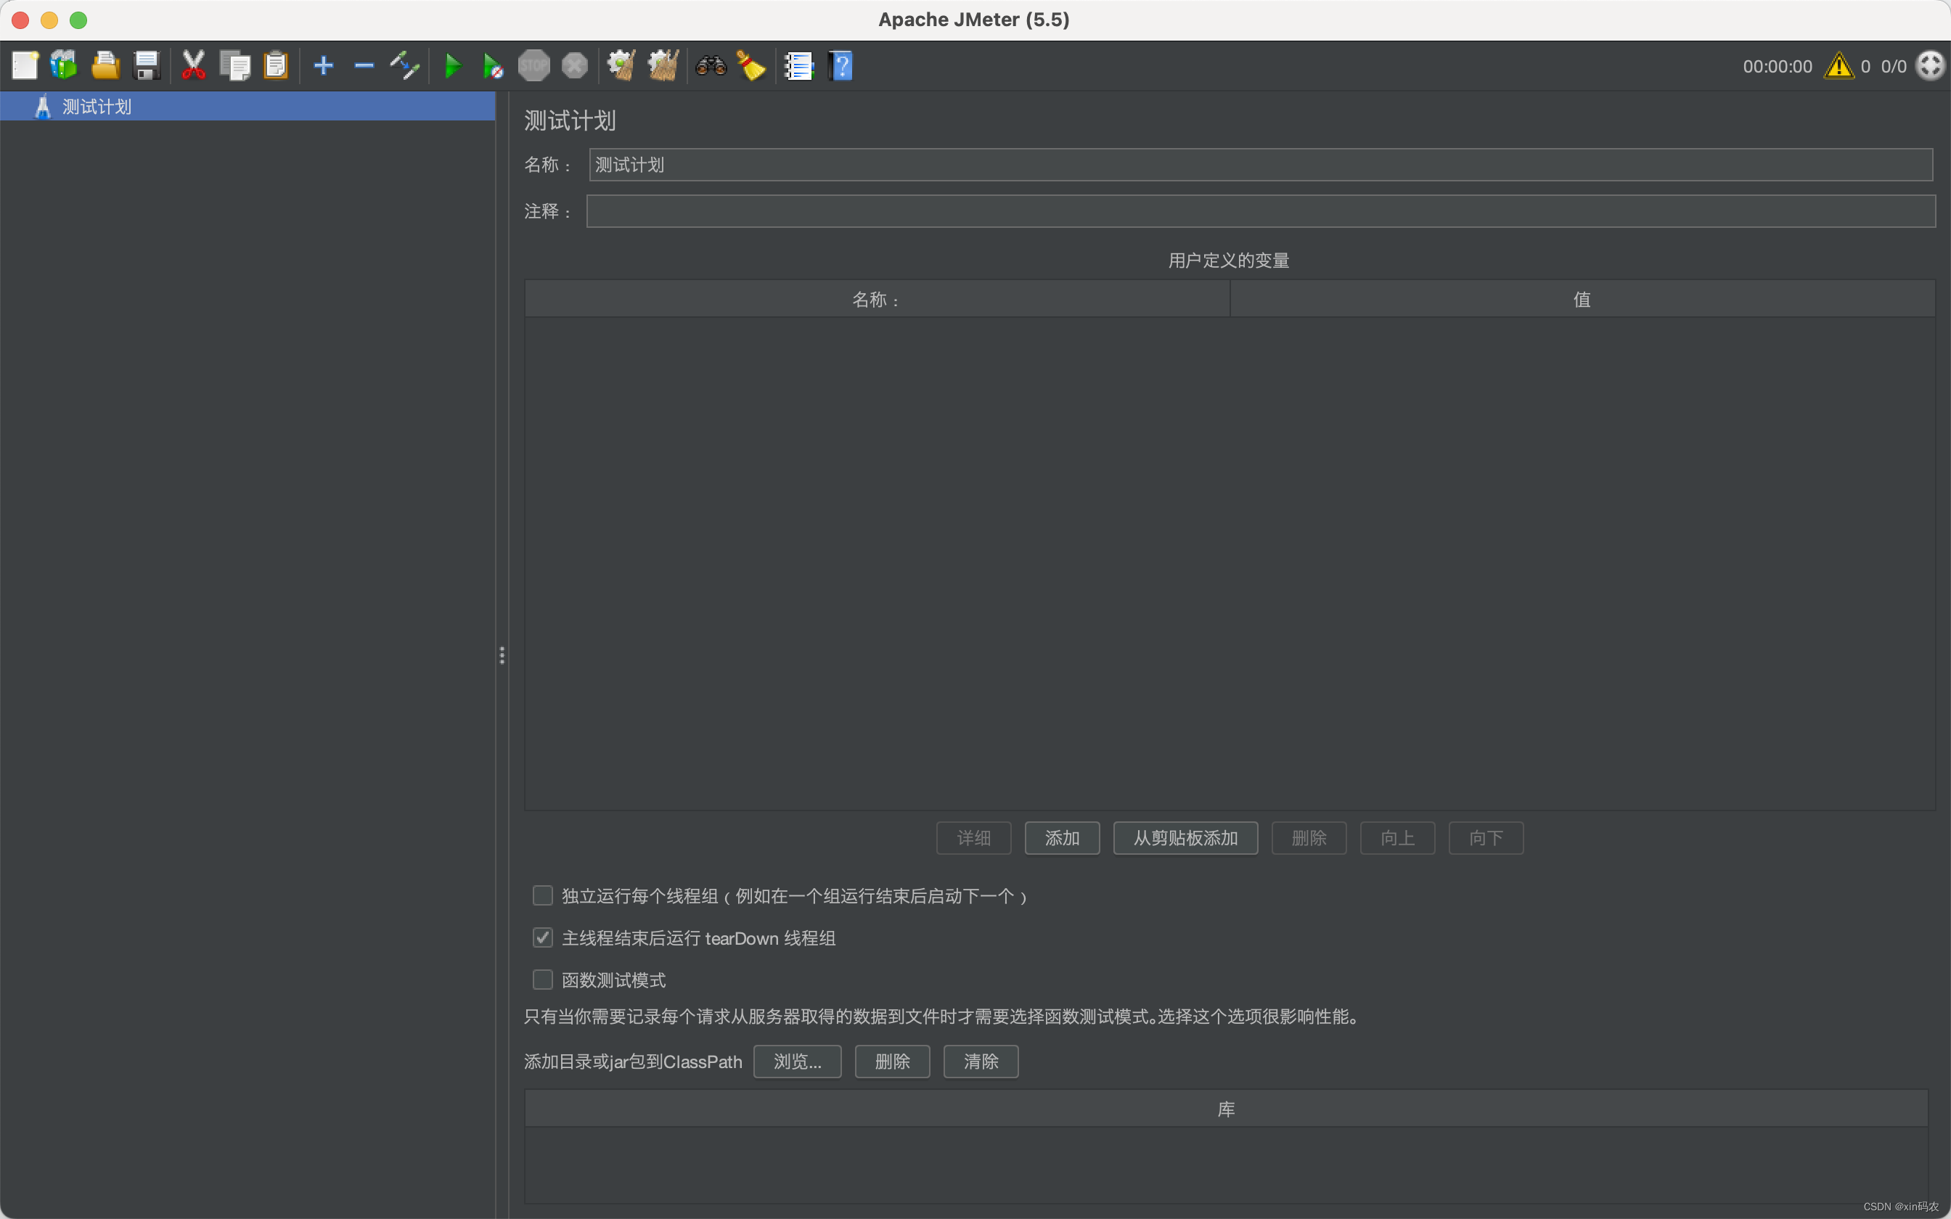Uncheck 主线程结束后运行 tearDown 线程组
Viewport: 1951px width, 1219px height.
coord(541,937)
